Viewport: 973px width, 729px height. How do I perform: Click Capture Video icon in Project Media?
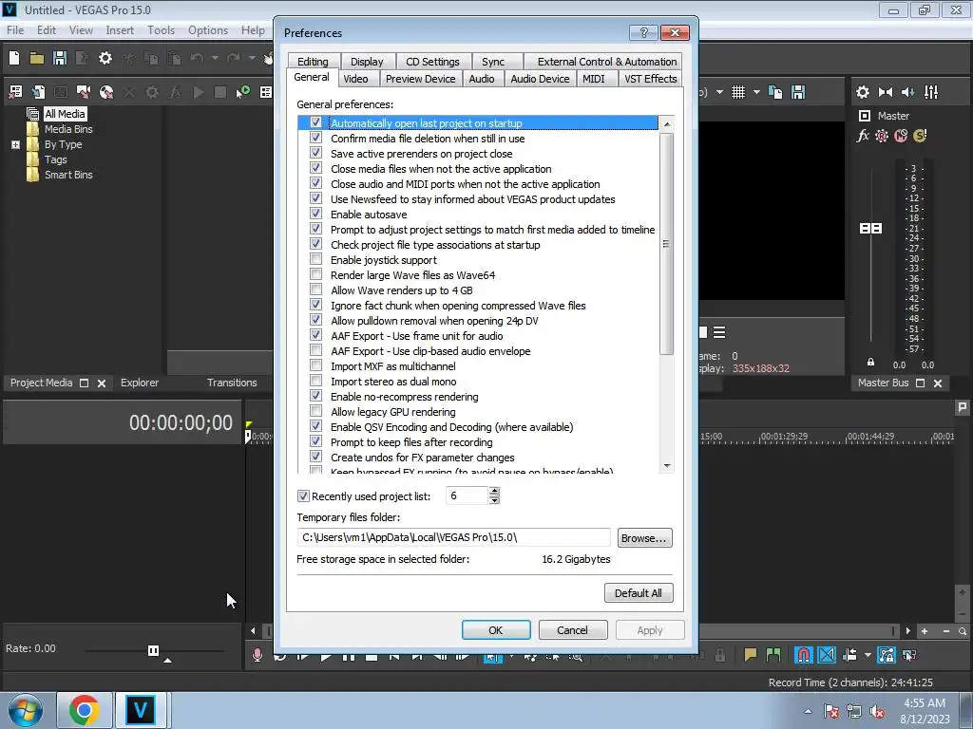pos(84,92)
